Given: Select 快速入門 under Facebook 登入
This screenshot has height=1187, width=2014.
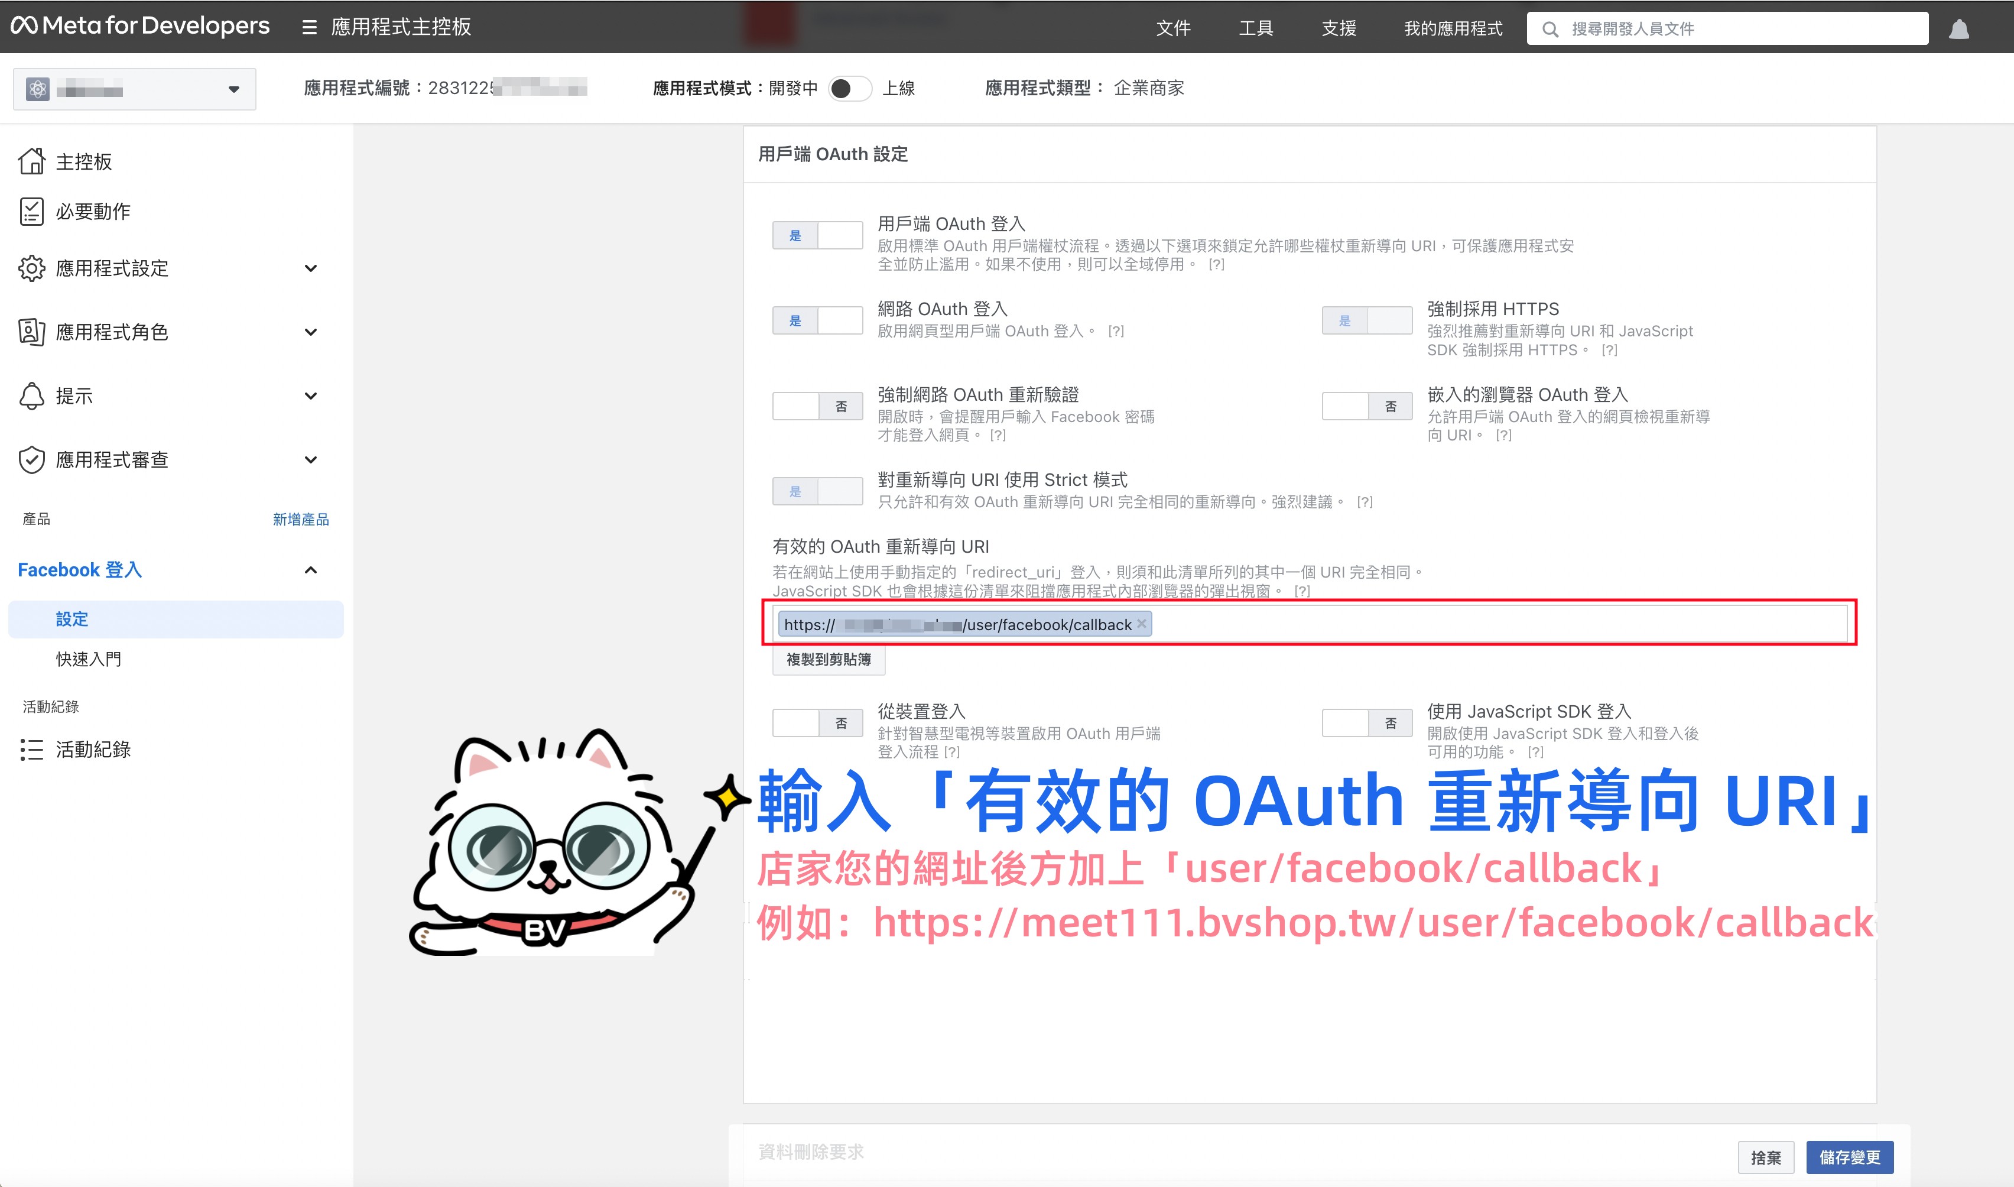Looking at the screenshot, I should click(88, 659).
